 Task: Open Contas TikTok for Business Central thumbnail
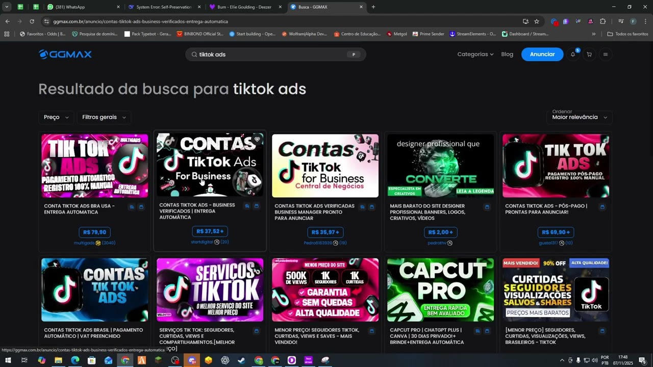pos(325,166)
